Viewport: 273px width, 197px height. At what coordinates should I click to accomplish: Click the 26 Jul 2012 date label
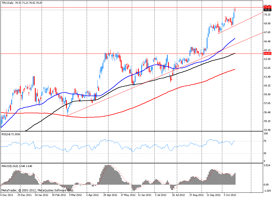178,195
